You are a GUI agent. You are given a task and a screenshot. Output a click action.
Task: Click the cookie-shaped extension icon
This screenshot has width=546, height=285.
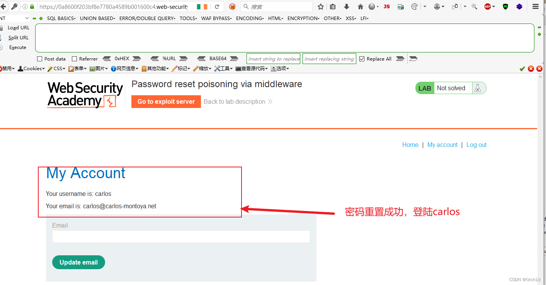pyautogui.click(x=415, y=7)
